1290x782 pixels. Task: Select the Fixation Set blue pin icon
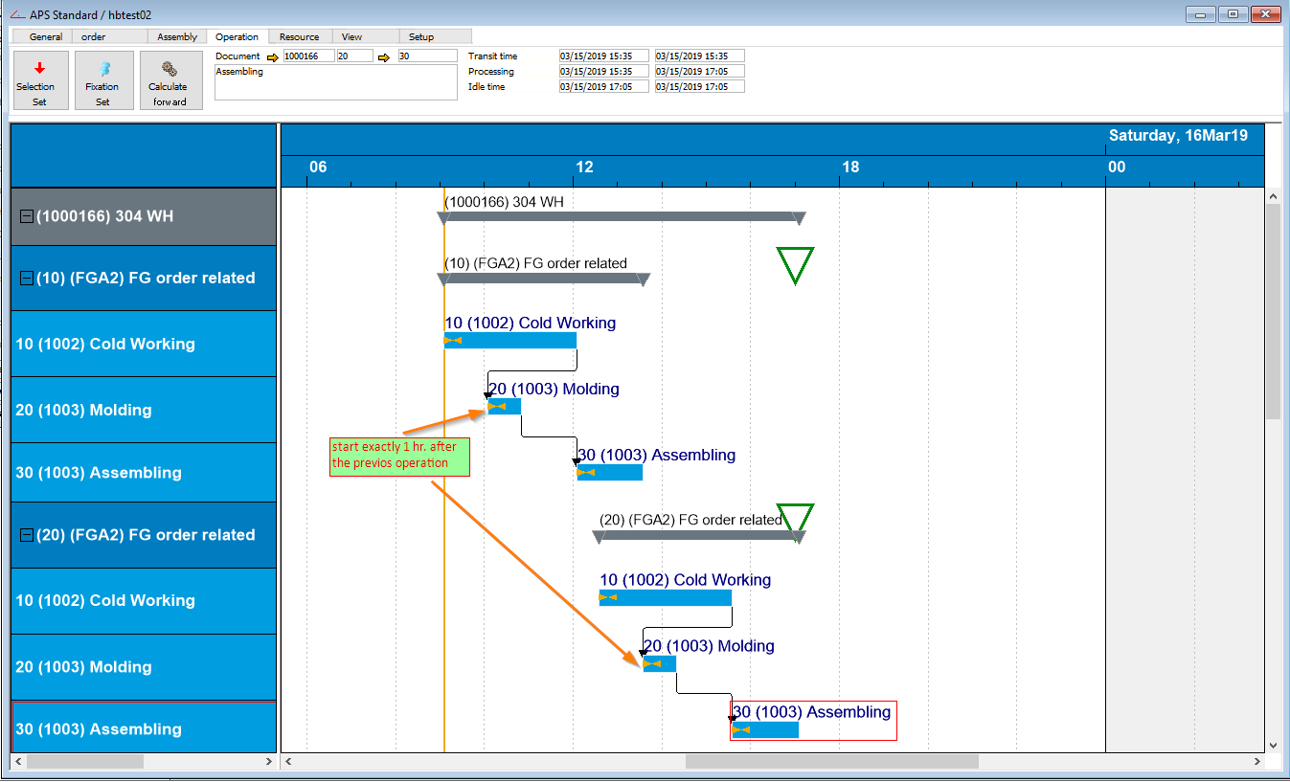(x=103, y=70)
